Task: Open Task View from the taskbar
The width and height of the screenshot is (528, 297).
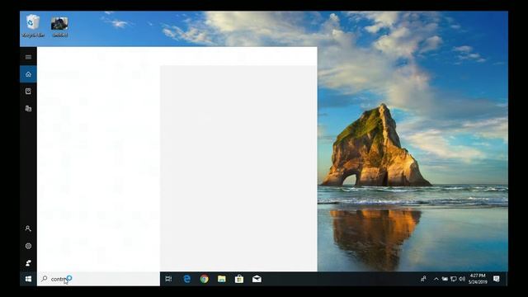Action: [x=168, y=279]
